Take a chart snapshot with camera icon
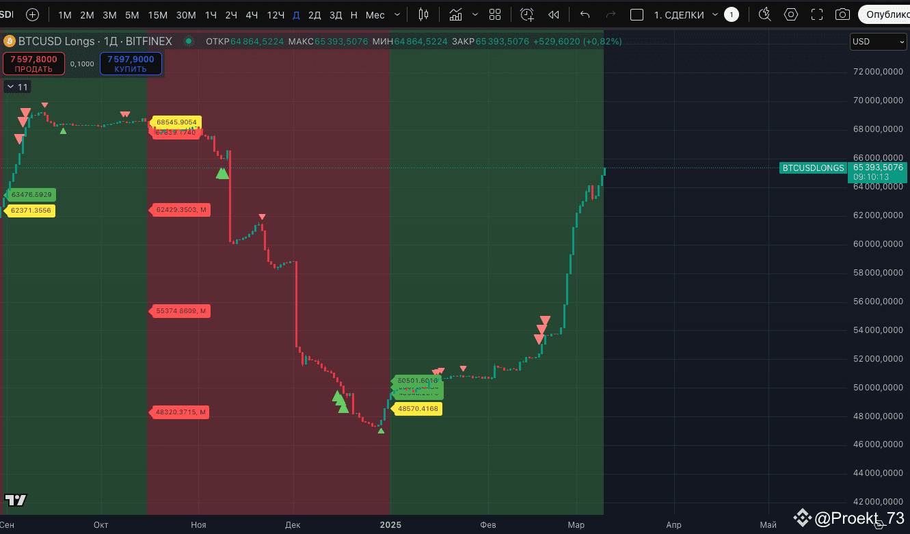Screen dimensions: 910x534 click(842, 14)
